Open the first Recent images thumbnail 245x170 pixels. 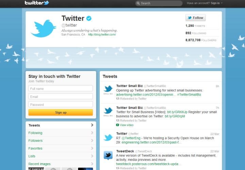coord(36,169)
